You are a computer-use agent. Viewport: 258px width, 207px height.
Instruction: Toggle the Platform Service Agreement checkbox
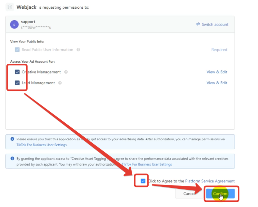pyautogui.click(x=143, y=181)
